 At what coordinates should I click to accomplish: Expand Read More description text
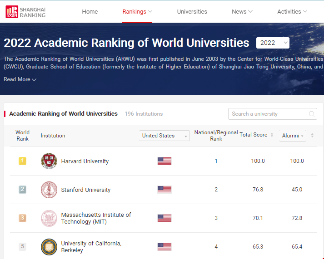coord(20,79)
